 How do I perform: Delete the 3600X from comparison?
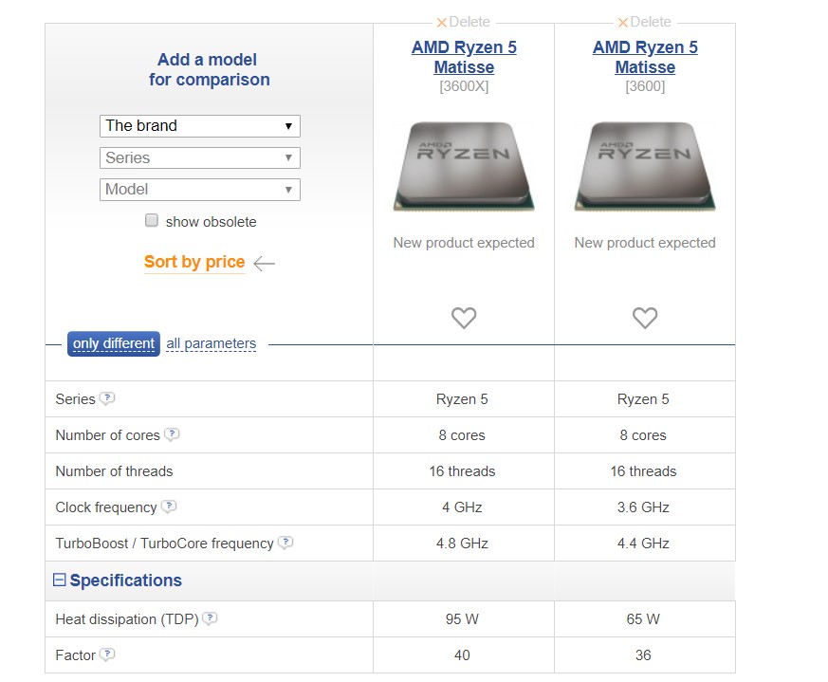click(x=463, y=22)
